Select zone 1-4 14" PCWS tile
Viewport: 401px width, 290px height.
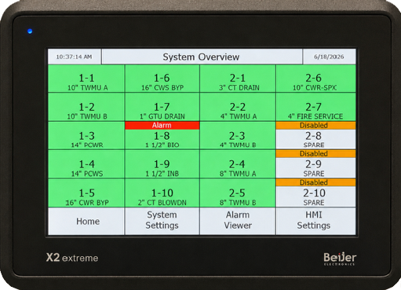(86, 164)
